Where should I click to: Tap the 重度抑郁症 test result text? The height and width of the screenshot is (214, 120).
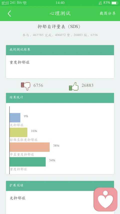(x=19, y=62)
